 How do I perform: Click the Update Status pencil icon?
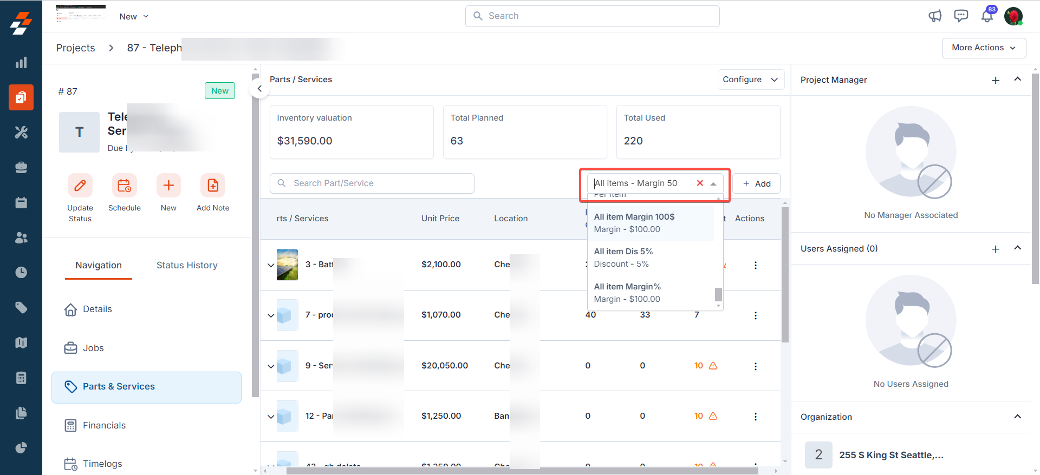pos(80,186)
